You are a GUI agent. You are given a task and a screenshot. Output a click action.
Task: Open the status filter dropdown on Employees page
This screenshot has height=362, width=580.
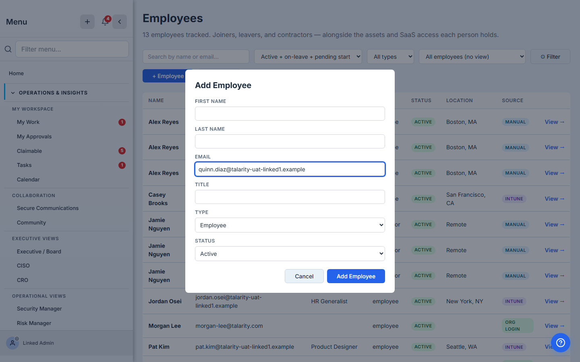pyautogui.click(x=308, y=57)
